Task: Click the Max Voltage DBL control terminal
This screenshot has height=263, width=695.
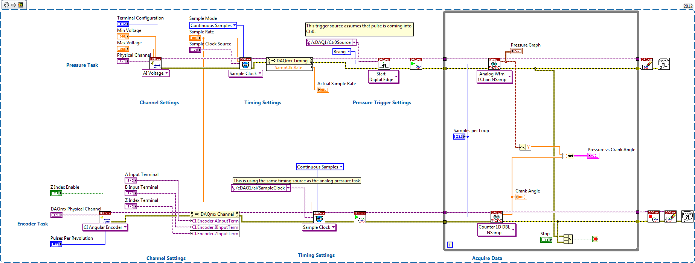Action: [123, 49]
